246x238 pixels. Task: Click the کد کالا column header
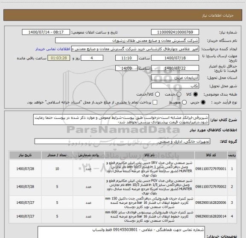coord(211,155)
